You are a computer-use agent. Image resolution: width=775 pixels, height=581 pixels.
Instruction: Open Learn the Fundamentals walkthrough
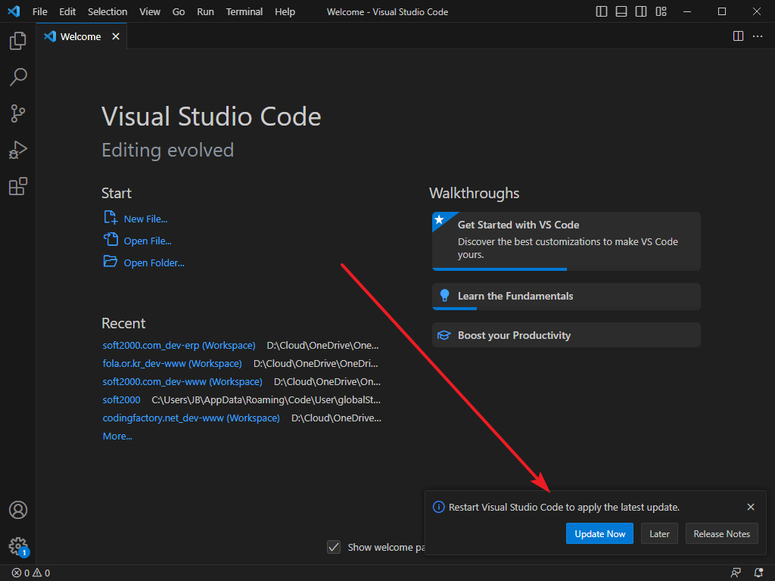pyautogui.click(x=566, y=297)
